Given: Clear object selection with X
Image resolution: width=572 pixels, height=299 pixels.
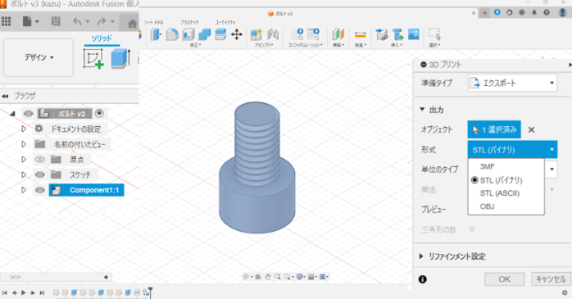Looking at the screenshot, I should click(532, 129).
